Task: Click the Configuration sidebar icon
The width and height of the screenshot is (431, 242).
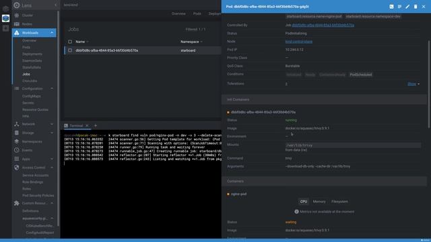Action: [x=16, y=89]
